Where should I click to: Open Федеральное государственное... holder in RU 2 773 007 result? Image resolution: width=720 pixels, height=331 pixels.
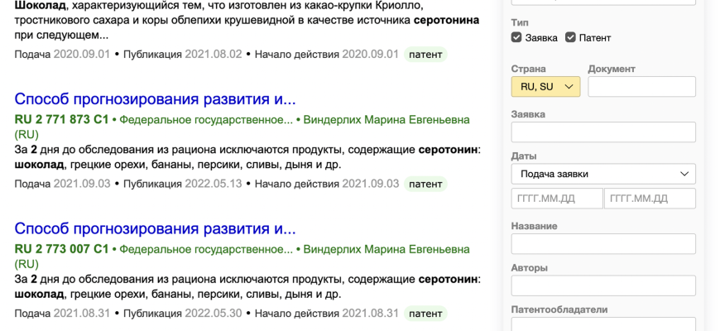coord(206,249)
